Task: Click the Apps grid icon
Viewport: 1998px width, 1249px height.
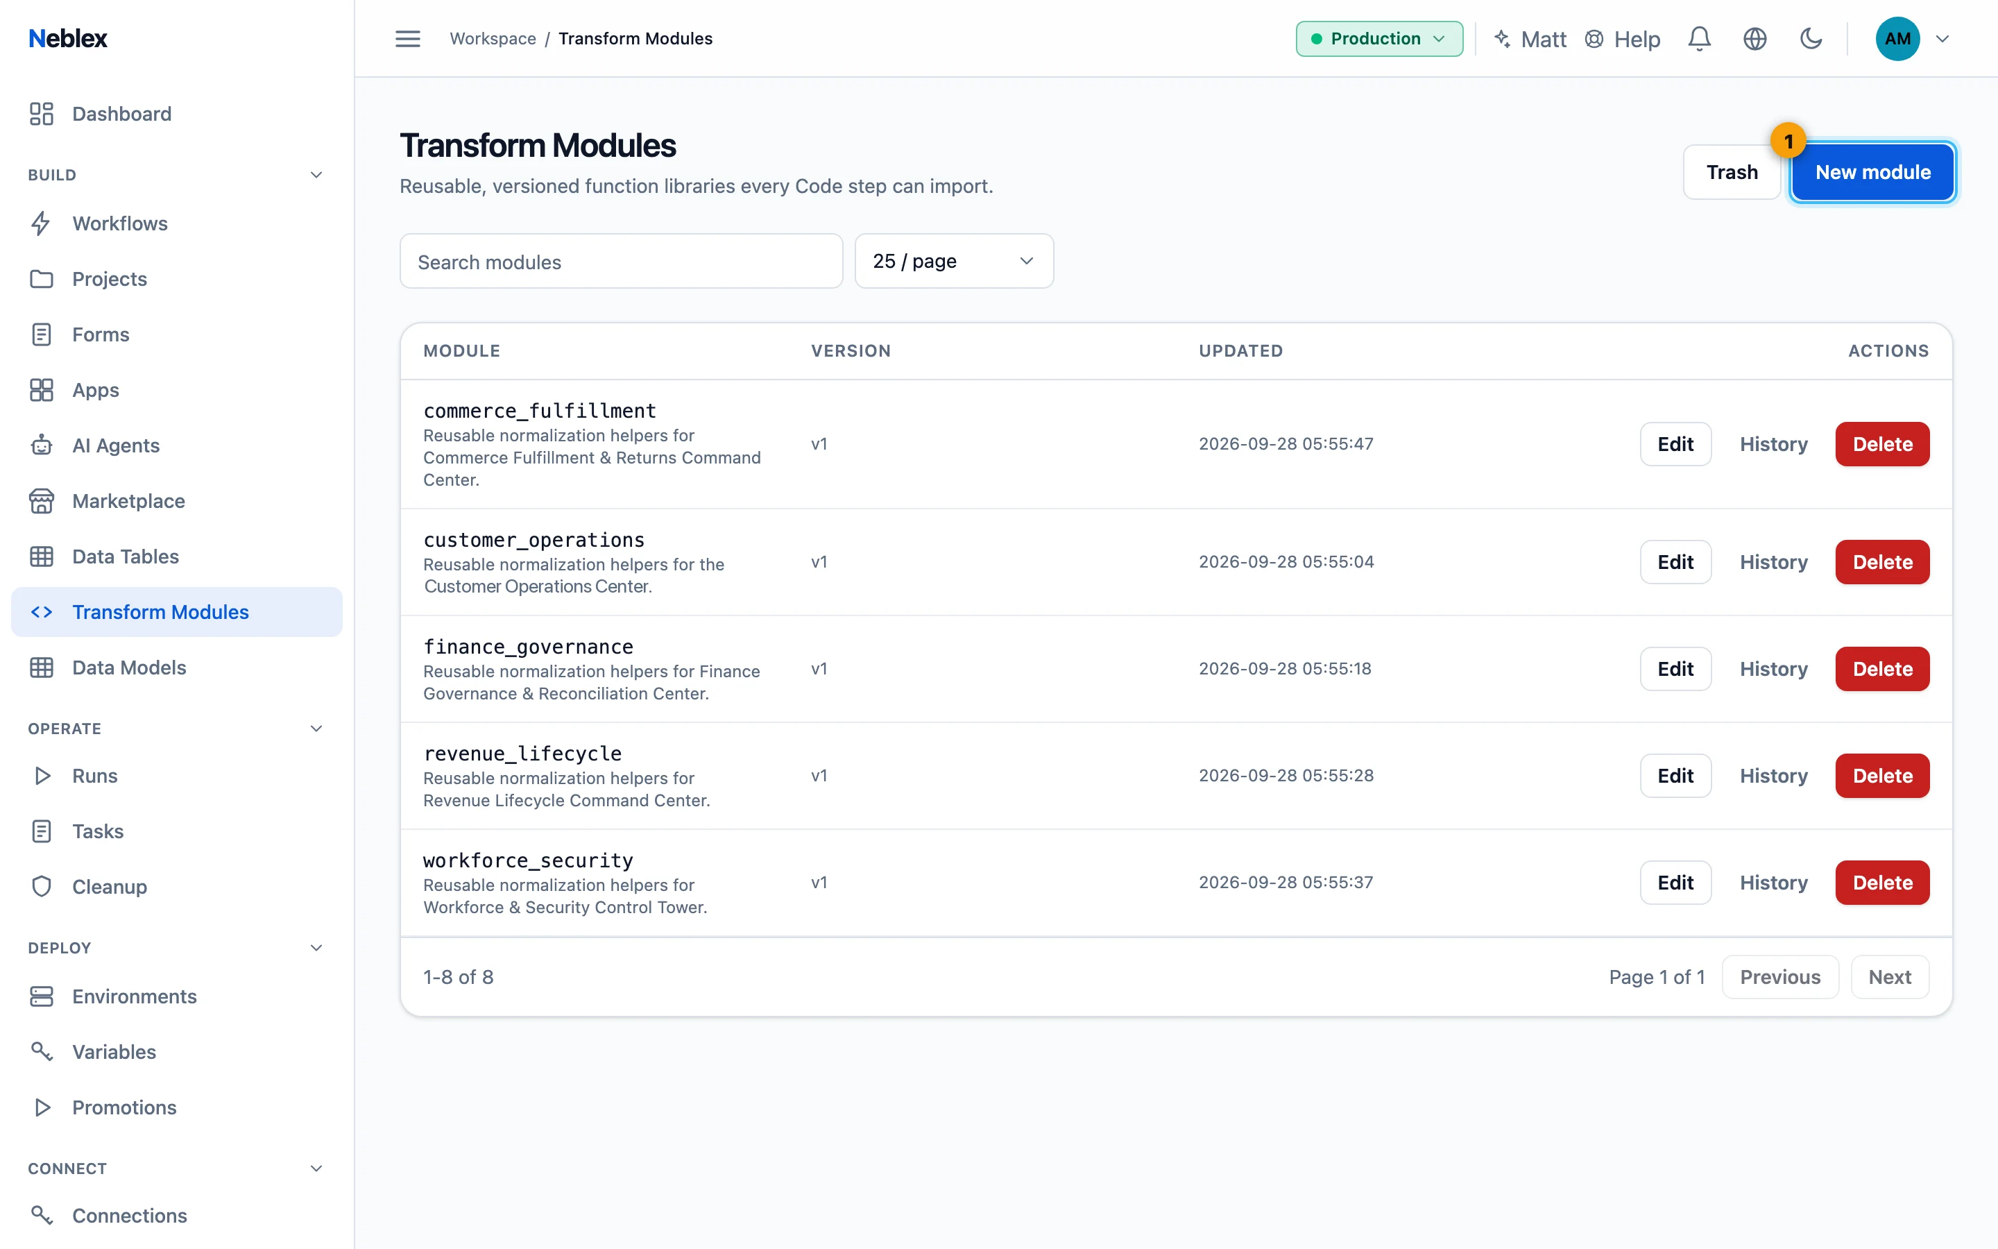Action: pyautogui.click(x=42, y=390)
